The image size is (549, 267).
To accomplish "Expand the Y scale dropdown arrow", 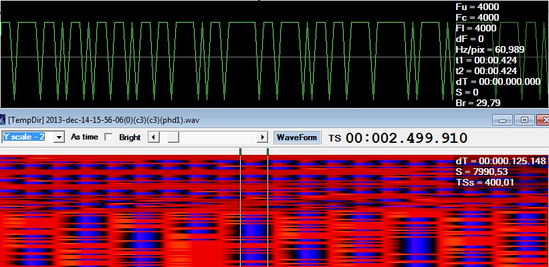I will [x=59, y=137].
